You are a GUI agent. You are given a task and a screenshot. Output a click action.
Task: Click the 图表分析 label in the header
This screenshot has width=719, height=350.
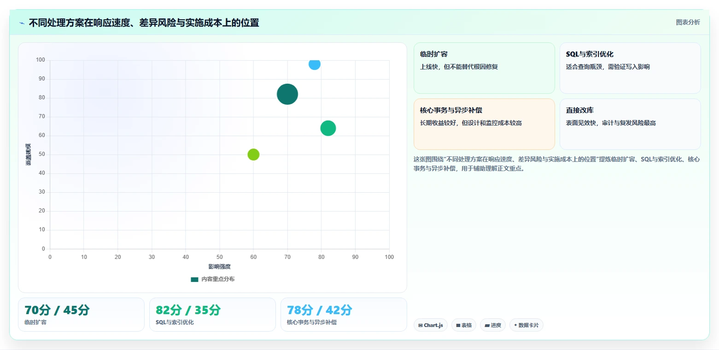click(688, 22)
